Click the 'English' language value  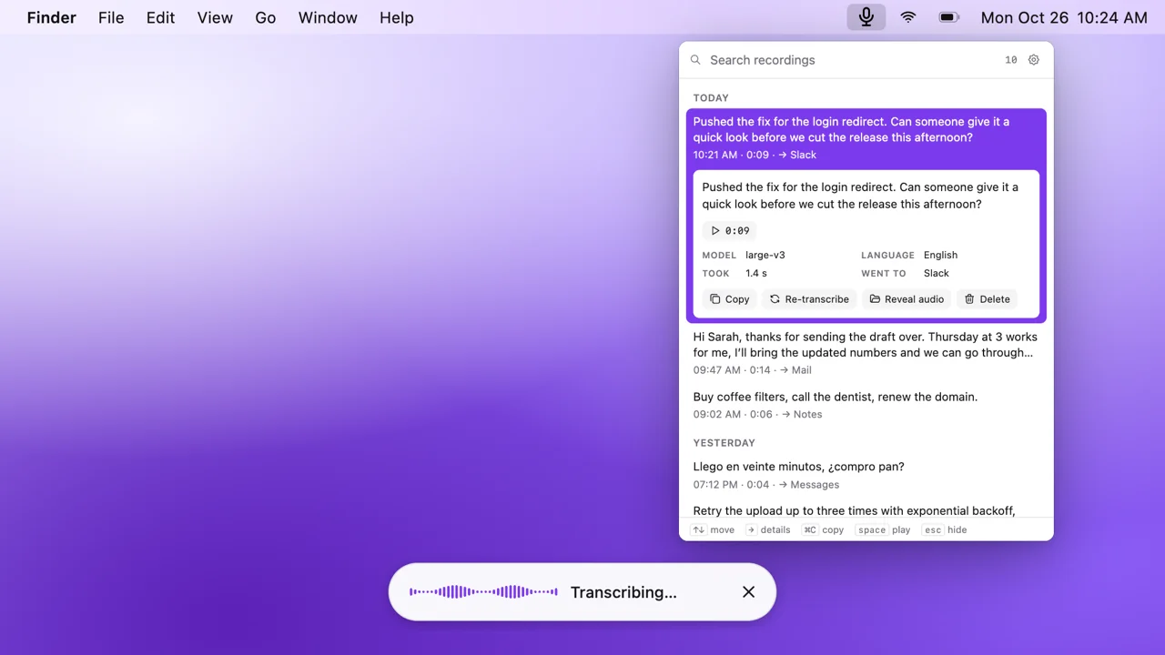click(x=940, y=256)
